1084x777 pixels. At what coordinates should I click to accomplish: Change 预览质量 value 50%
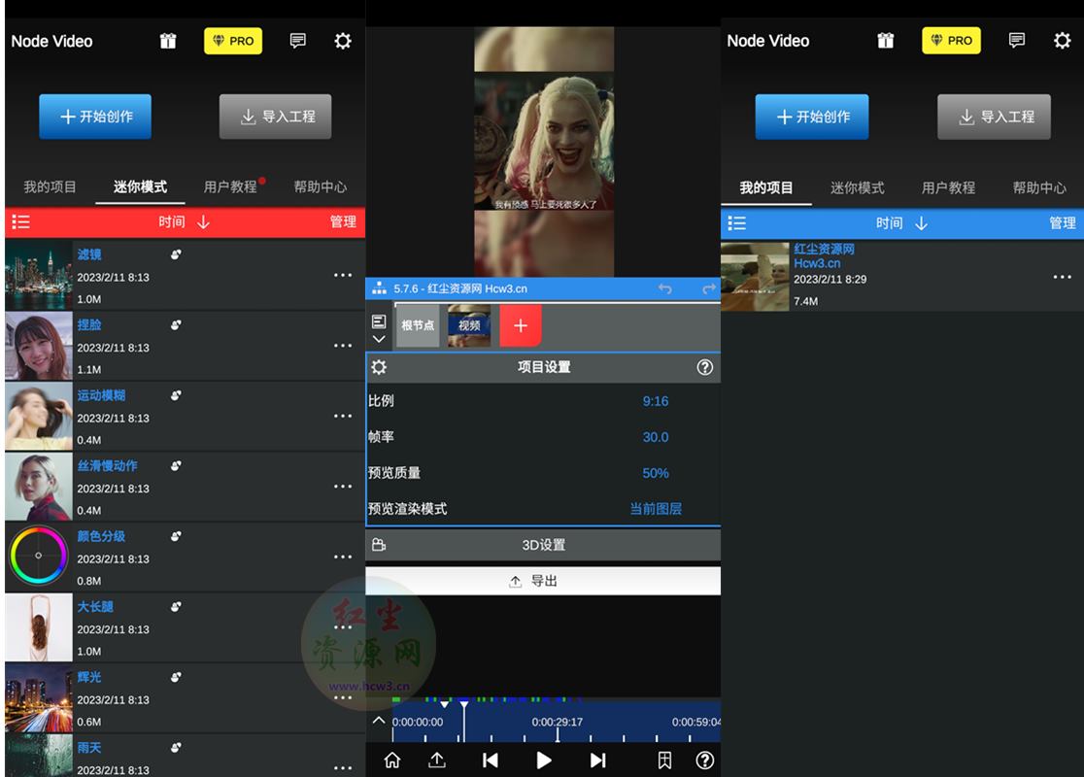coord(656,473)
